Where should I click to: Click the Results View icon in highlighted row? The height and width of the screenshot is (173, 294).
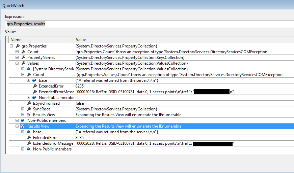pyautogui.click(x=23, y=126)
